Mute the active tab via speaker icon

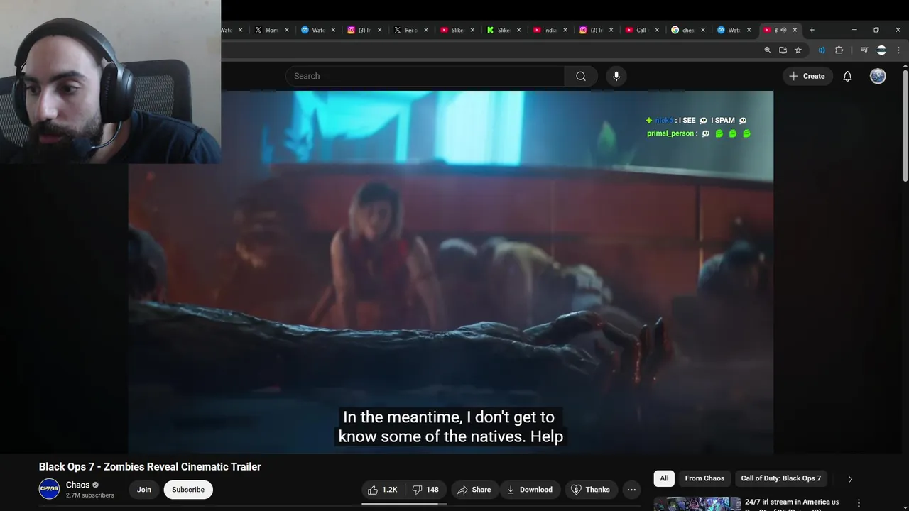click(783, 30)
